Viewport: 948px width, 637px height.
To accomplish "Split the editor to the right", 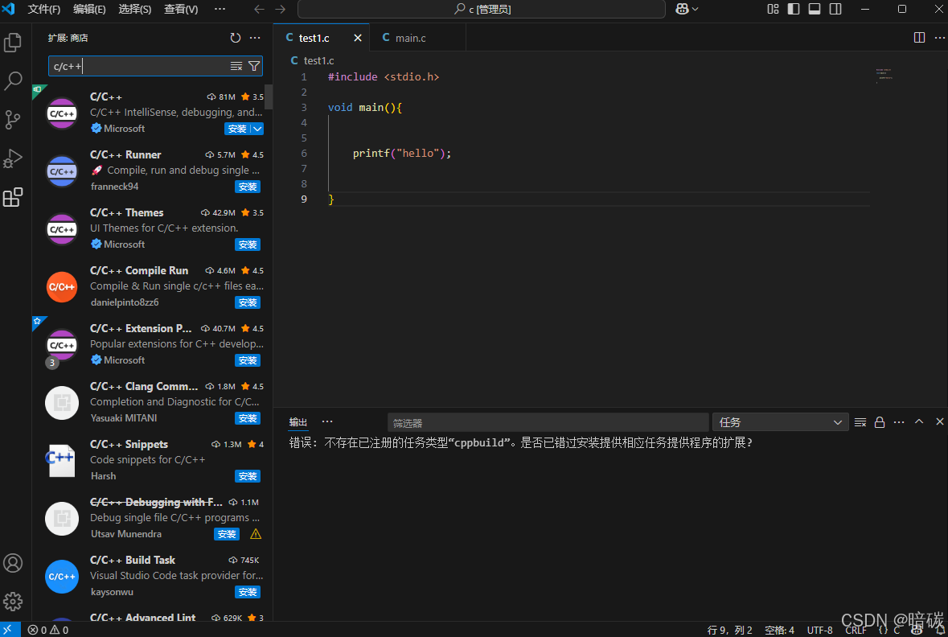I will (x=919, y=38).
